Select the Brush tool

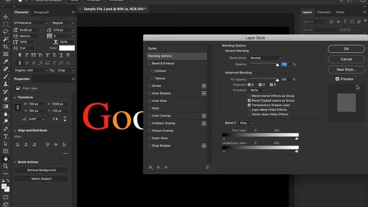pos(6,76)
